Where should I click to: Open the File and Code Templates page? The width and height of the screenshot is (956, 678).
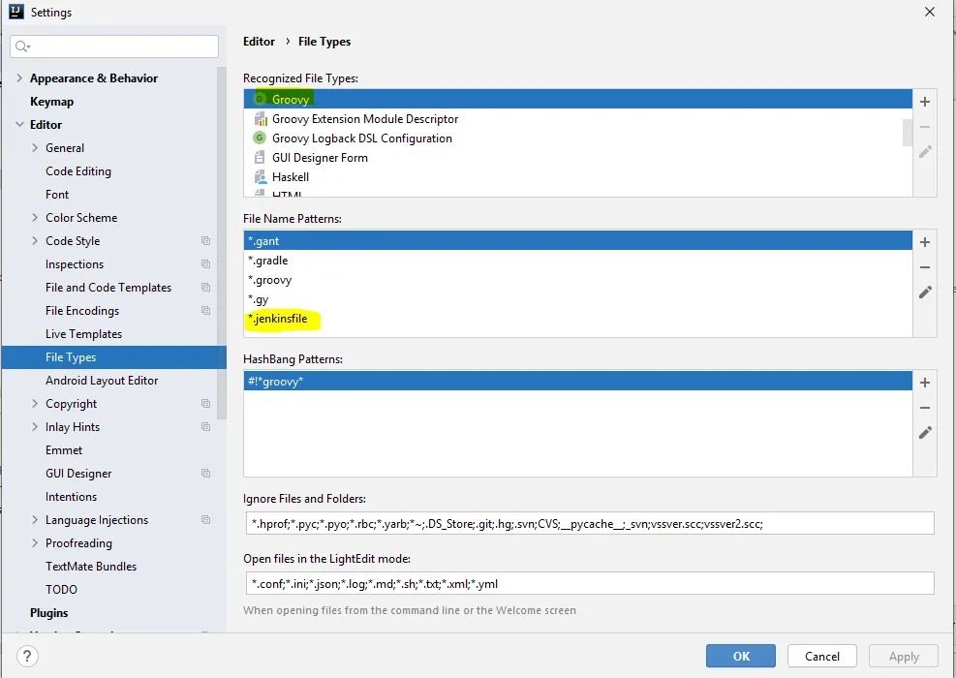108,287
